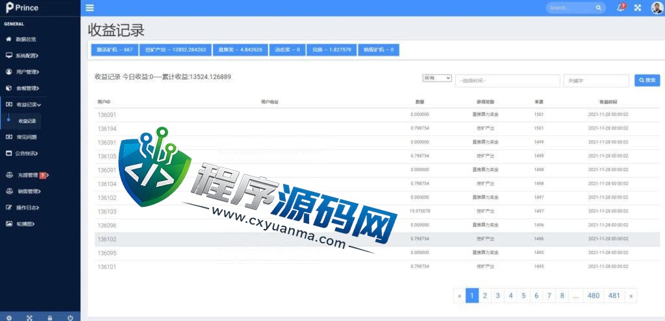
Task: Jump to page 480 in pagination
Action: pyautogui.click(x=594, y=296)
